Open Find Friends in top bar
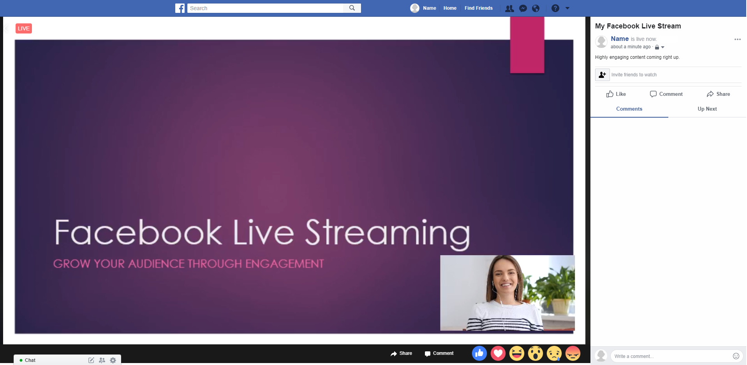Screen dimensions: 747x365 point(478,8)
